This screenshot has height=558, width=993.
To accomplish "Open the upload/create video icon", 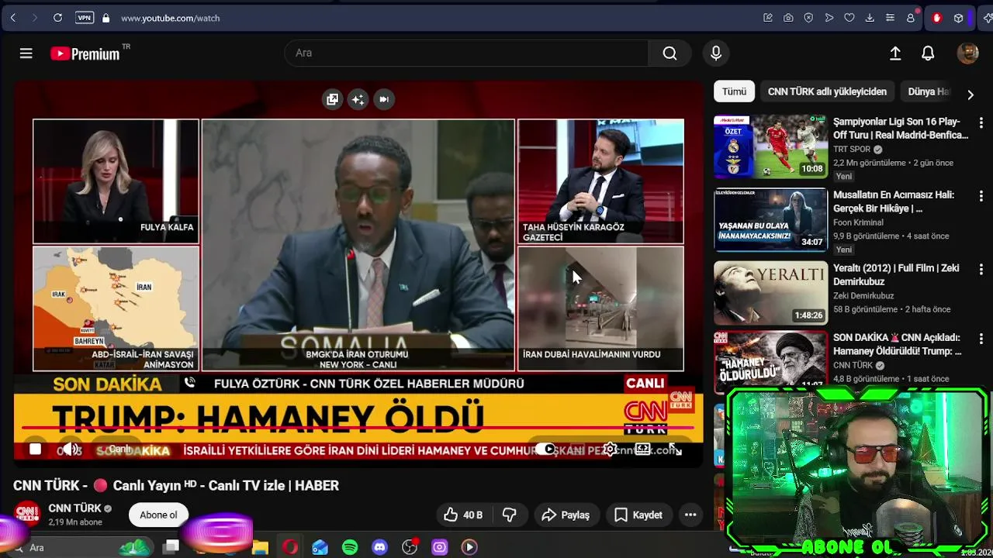I will (895, 53).
